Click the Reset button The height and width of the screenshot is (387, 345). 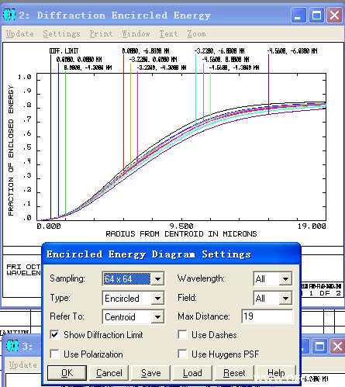(234, 373)
